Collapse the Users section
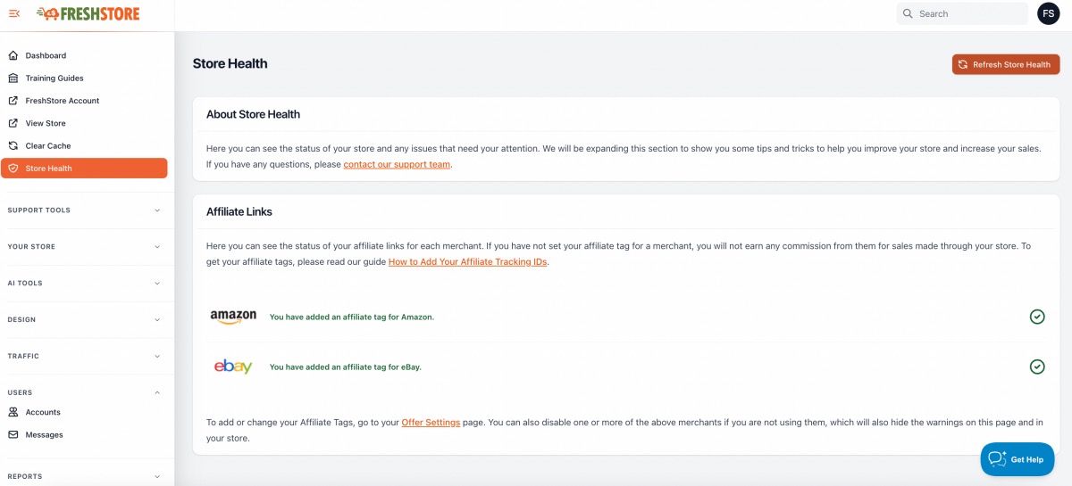This screenshot has width=1072, height=486. 84,392
